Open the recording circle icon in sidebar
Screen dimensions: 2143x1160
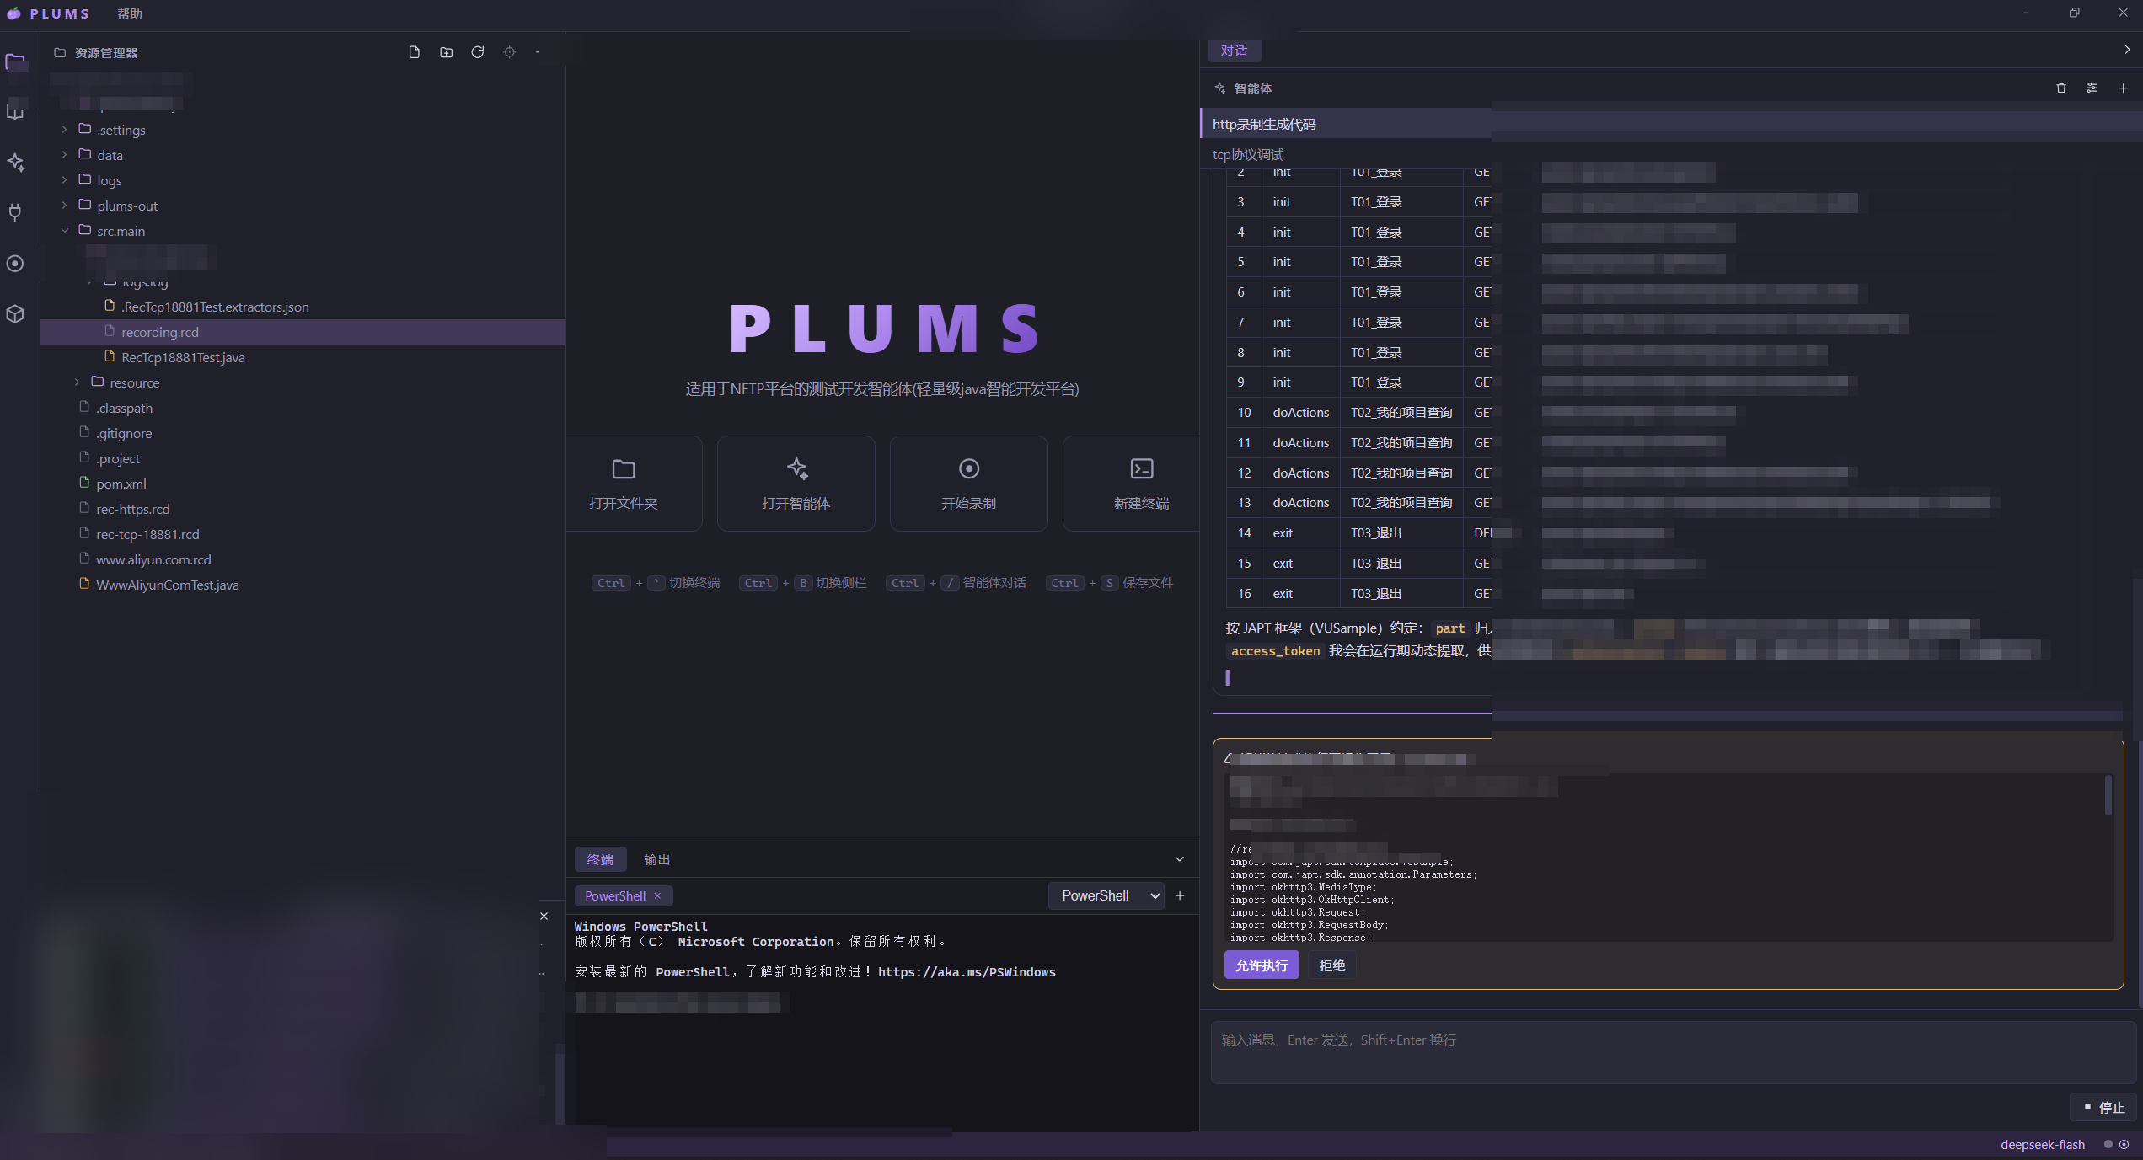tap(15, 264)
